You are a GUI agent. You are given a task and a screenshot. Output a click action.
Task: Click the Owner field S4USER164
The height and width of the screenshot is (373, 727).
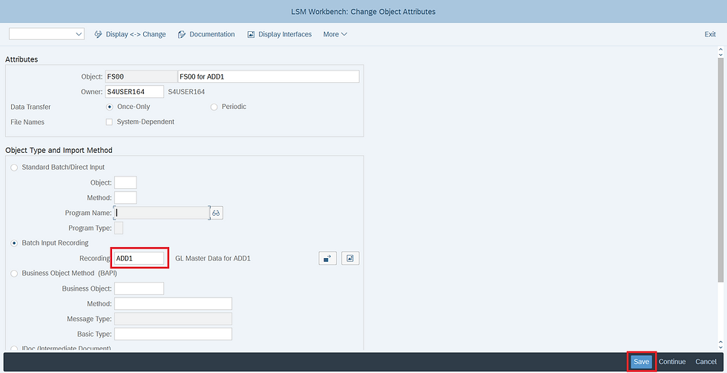coord(134,92)
